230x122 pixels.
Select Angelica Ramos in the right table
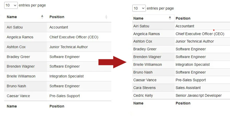click(146, 34)
